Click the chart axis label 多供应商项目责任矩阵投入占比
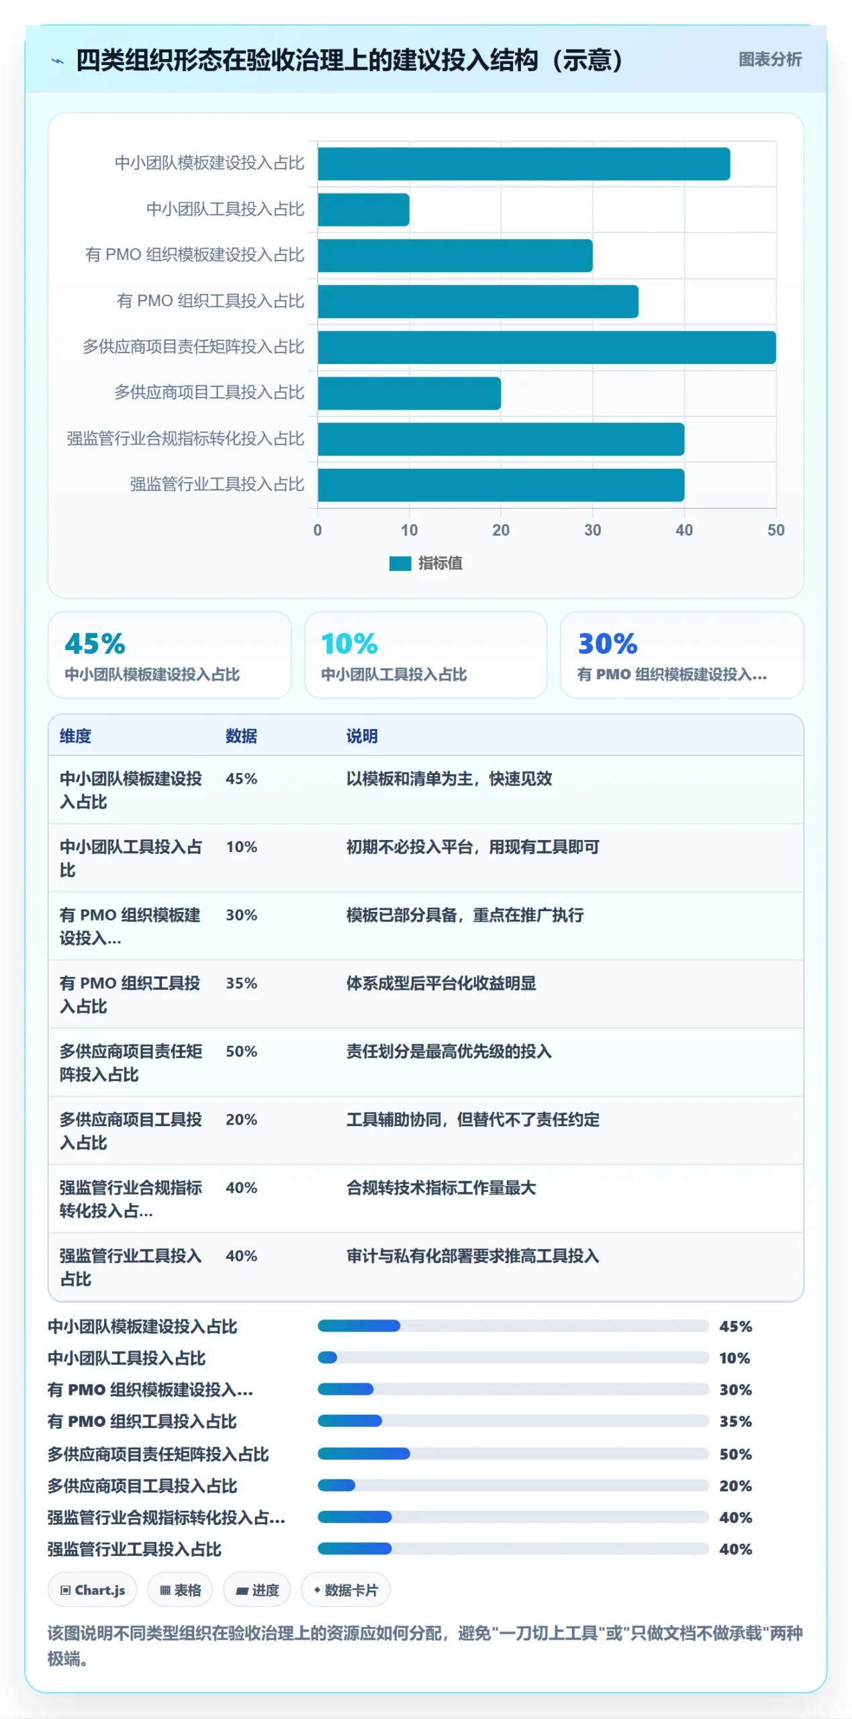This screenshot has height=1719, width=852. click(x=193, y=346)
